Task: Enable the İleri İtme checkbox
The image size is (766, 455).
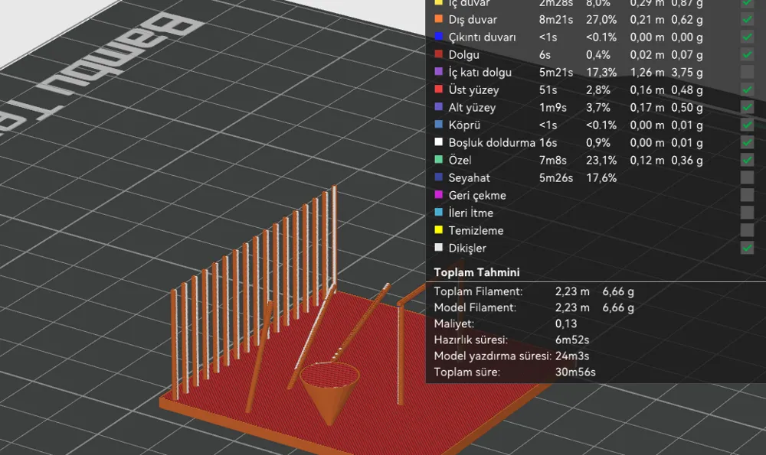Action: click(x=747, y=213)
